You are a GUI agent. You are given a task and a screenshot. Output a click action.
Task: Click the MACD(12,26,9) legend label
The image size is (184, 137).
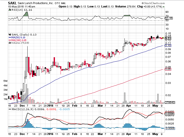click(x=23, y=109)
